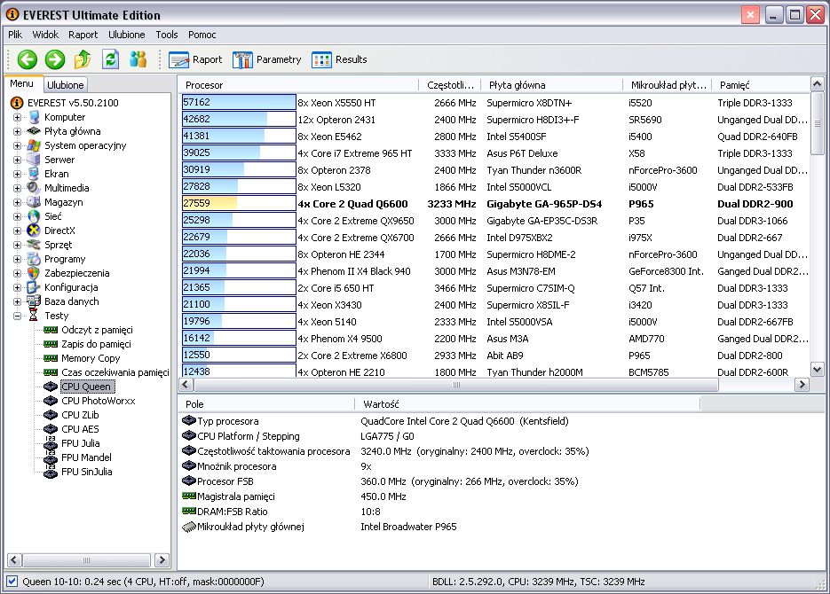Screen dimensions: 830x594
Task: Click the users icon in toolbar
Action: pyautogui.click(x=138, y=59)
